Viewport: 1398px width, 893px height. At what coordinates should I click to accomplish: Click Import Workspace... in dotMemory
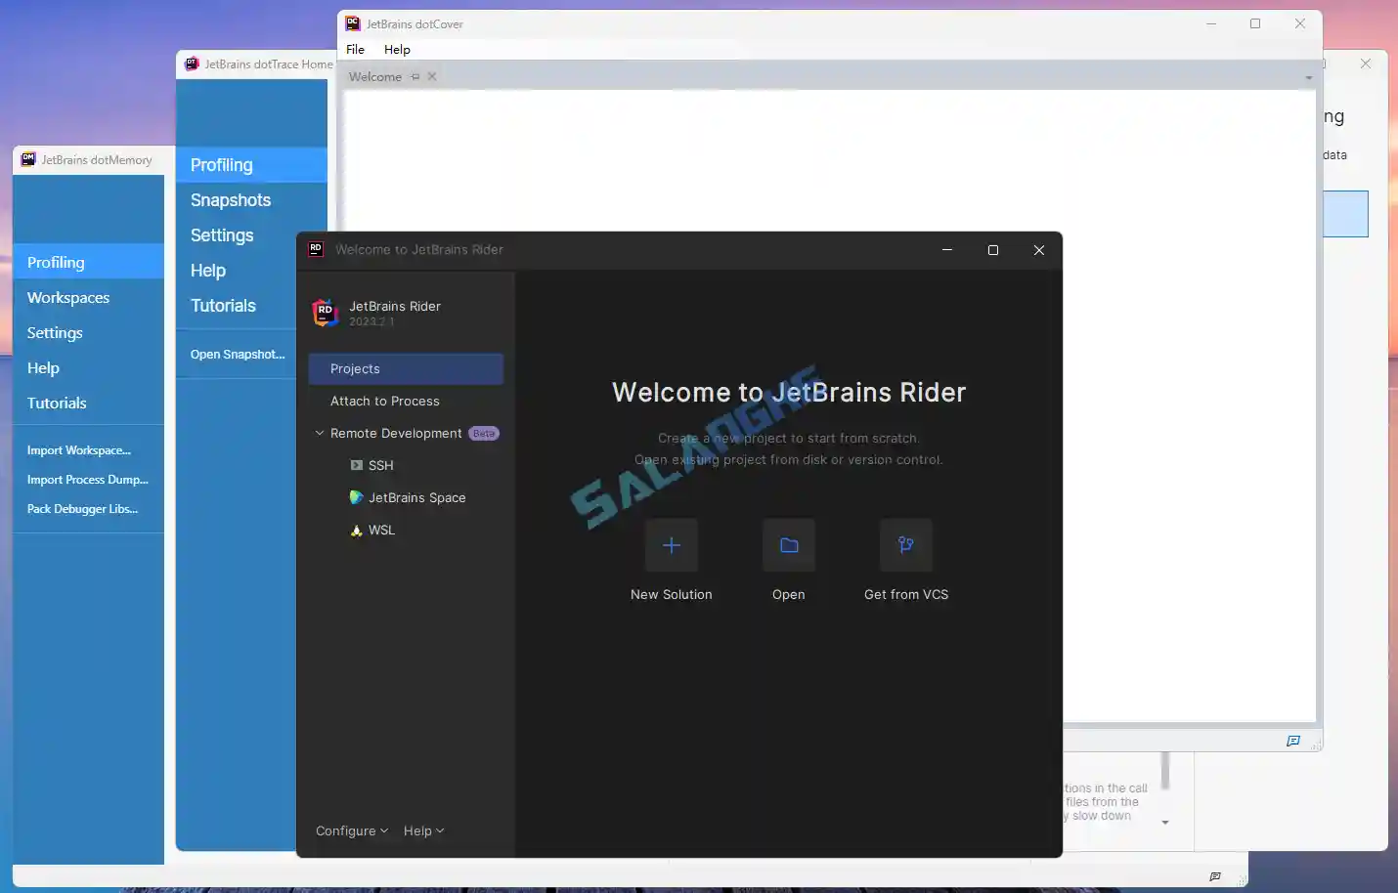point(79,450)
